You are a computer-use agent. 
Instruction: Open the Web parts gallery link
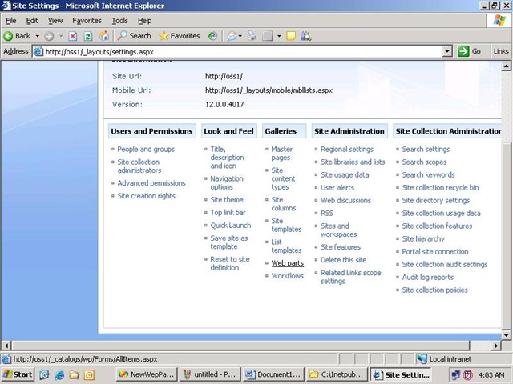click(x=288, y=263)
